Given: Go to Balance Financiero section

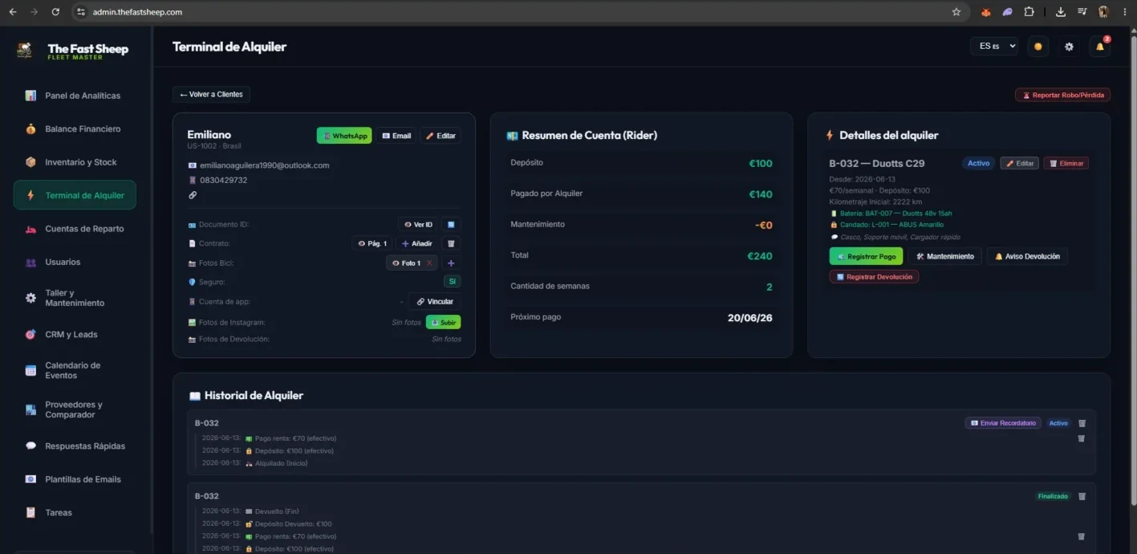Looking at the screenshot, I should click(75, 128).
